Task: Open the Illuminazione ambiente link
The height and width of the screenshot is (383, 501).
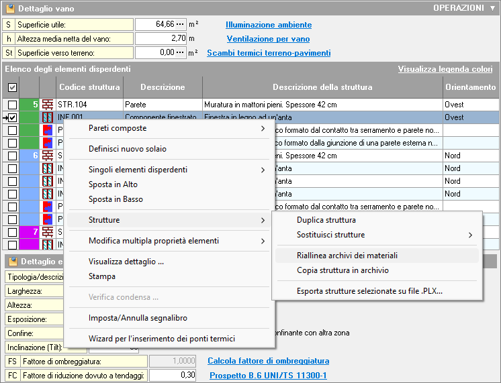Action: coord(269,25)
